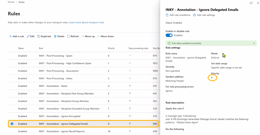
Task: Click the Edit pencil icon in toolbar
Action: (x=28, y=36)
